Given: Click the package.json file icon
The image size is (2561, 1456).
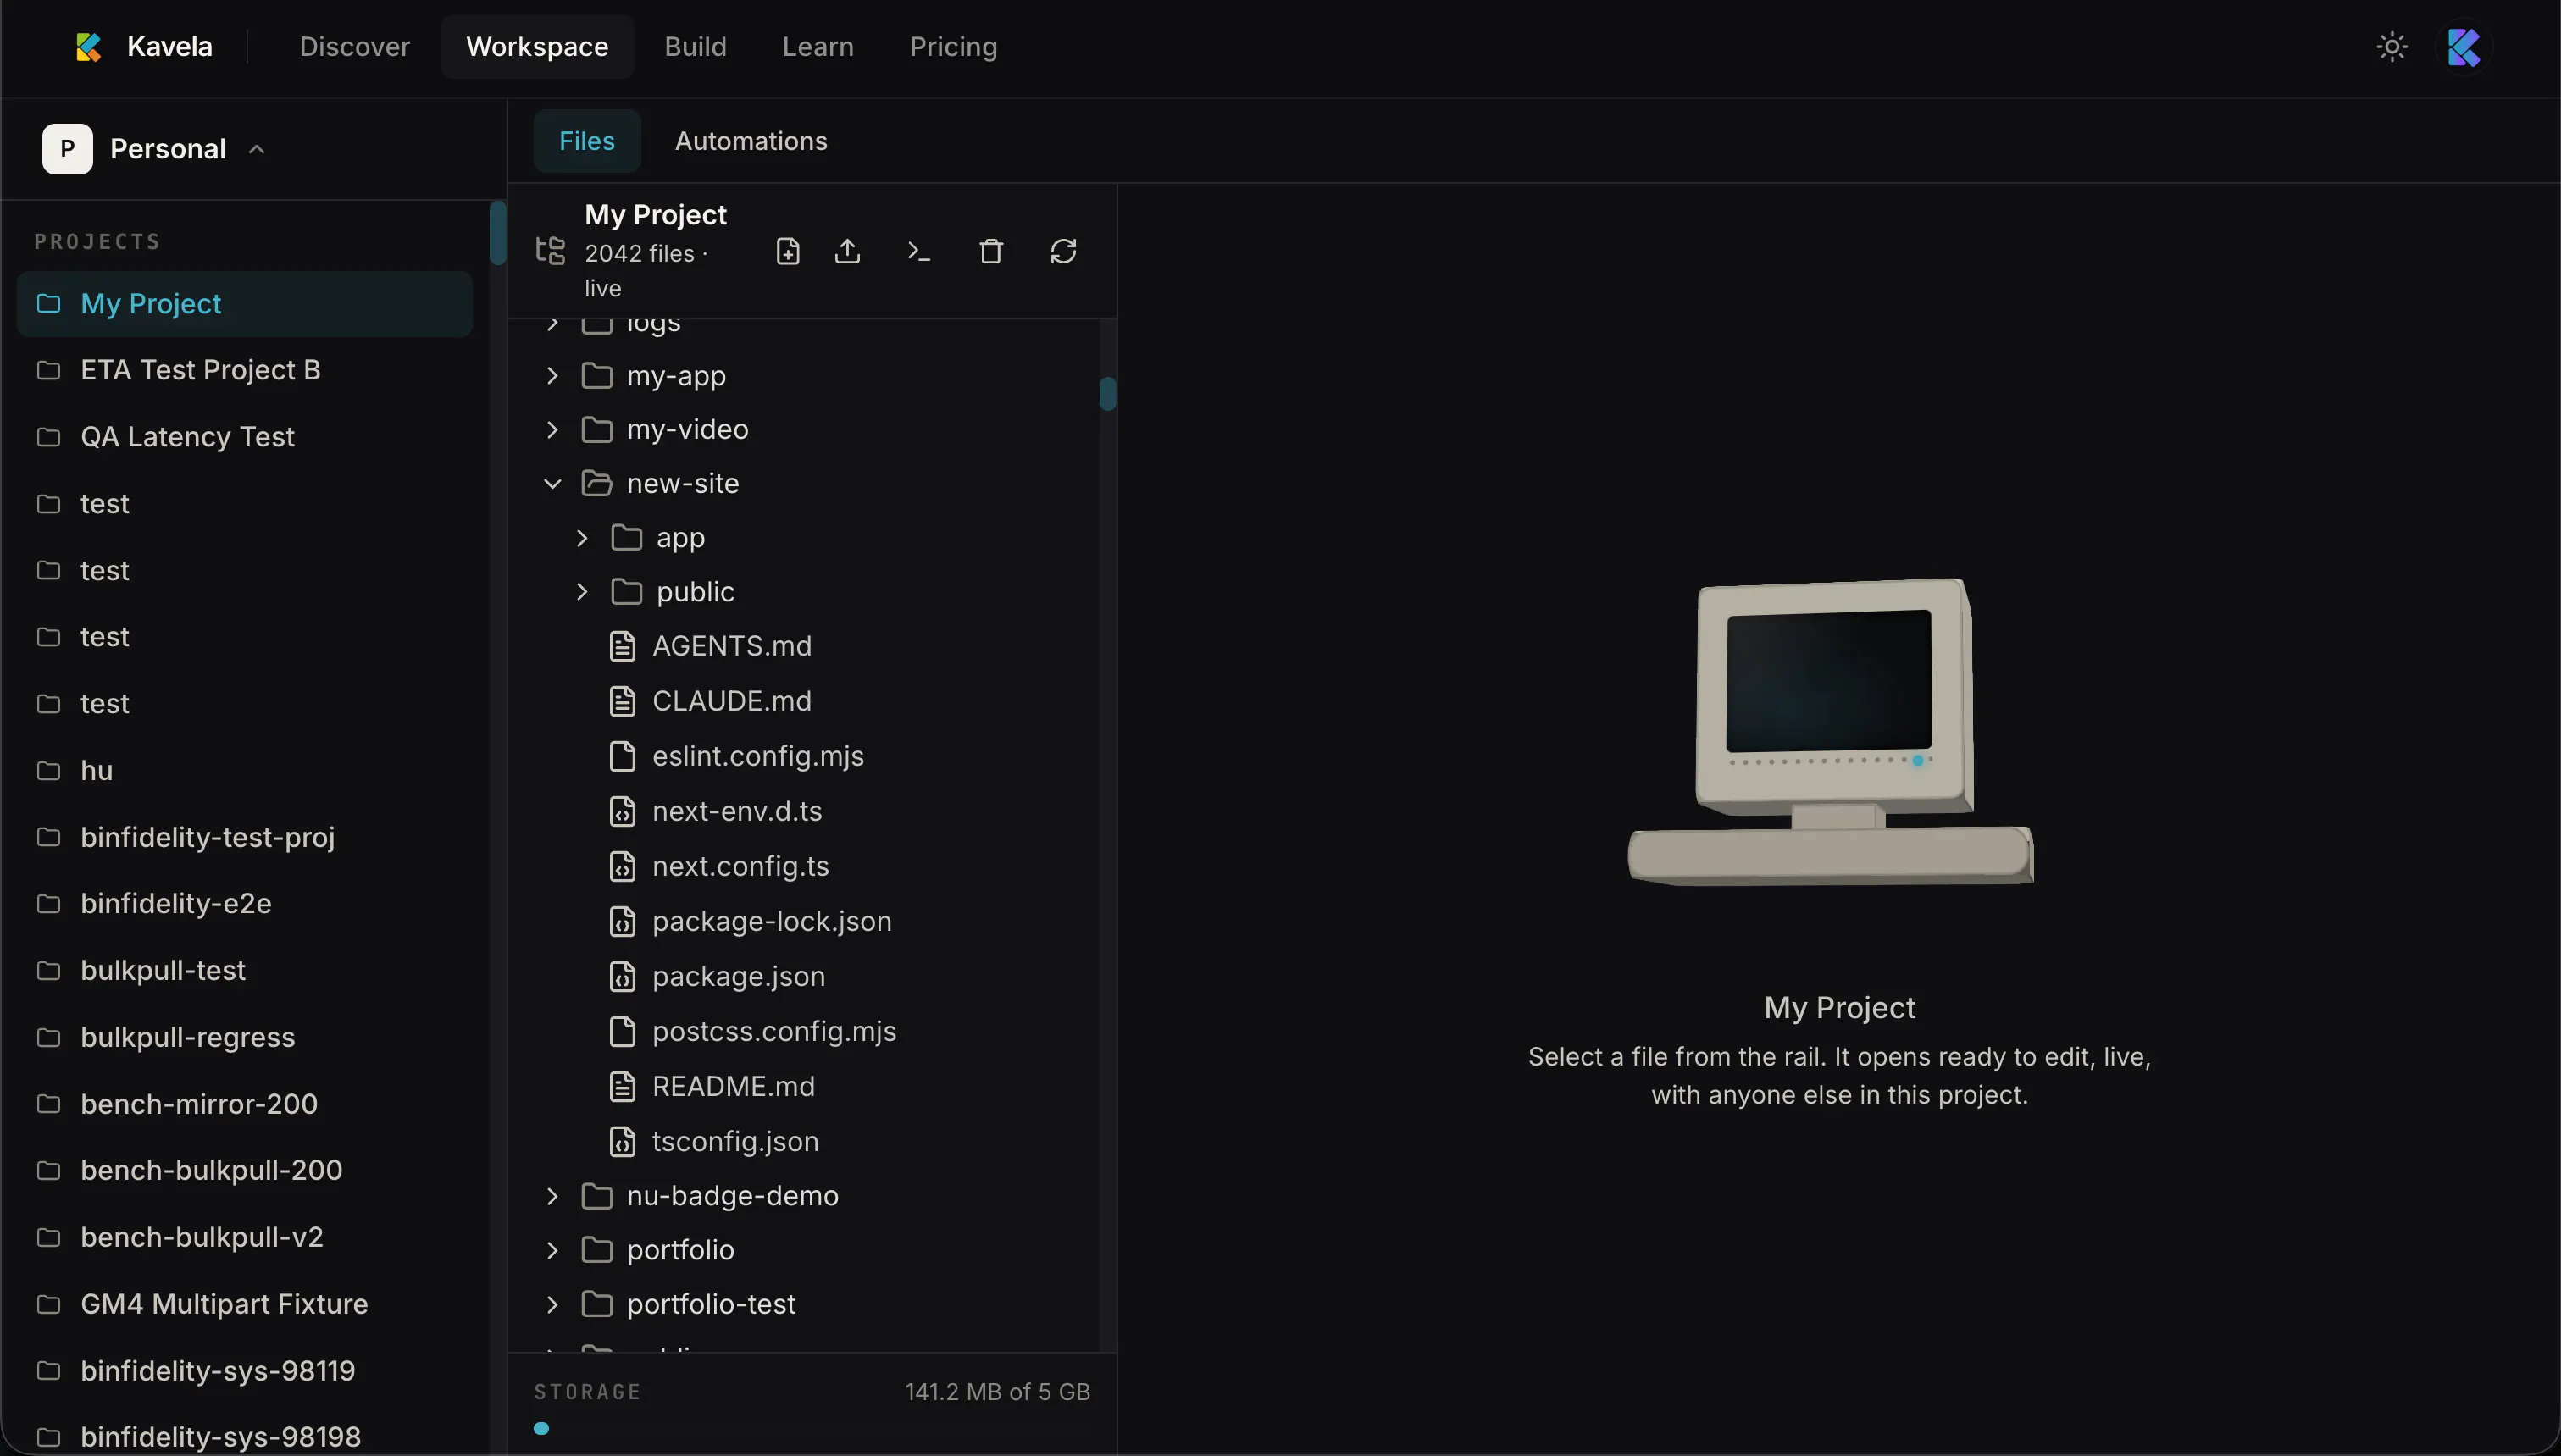Looking at the screenshot, I should point(622,976).
